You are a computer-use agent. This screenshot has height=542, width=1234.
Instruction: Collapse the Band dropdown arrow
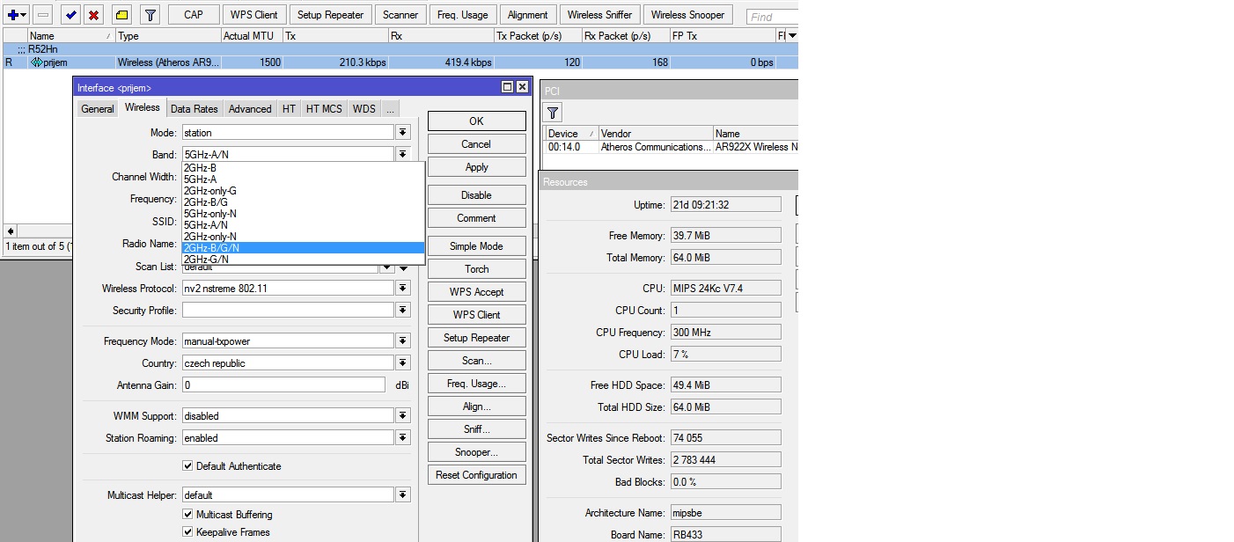(x=402, y=155)
